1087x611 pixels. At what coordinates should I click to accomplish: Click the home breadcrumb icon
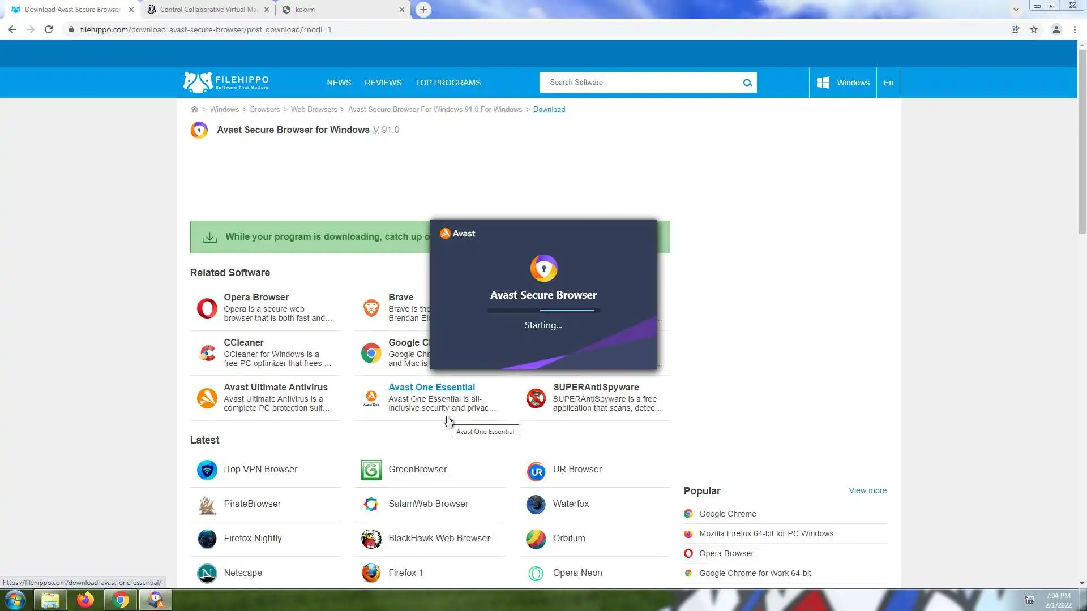tap(194, 109)
